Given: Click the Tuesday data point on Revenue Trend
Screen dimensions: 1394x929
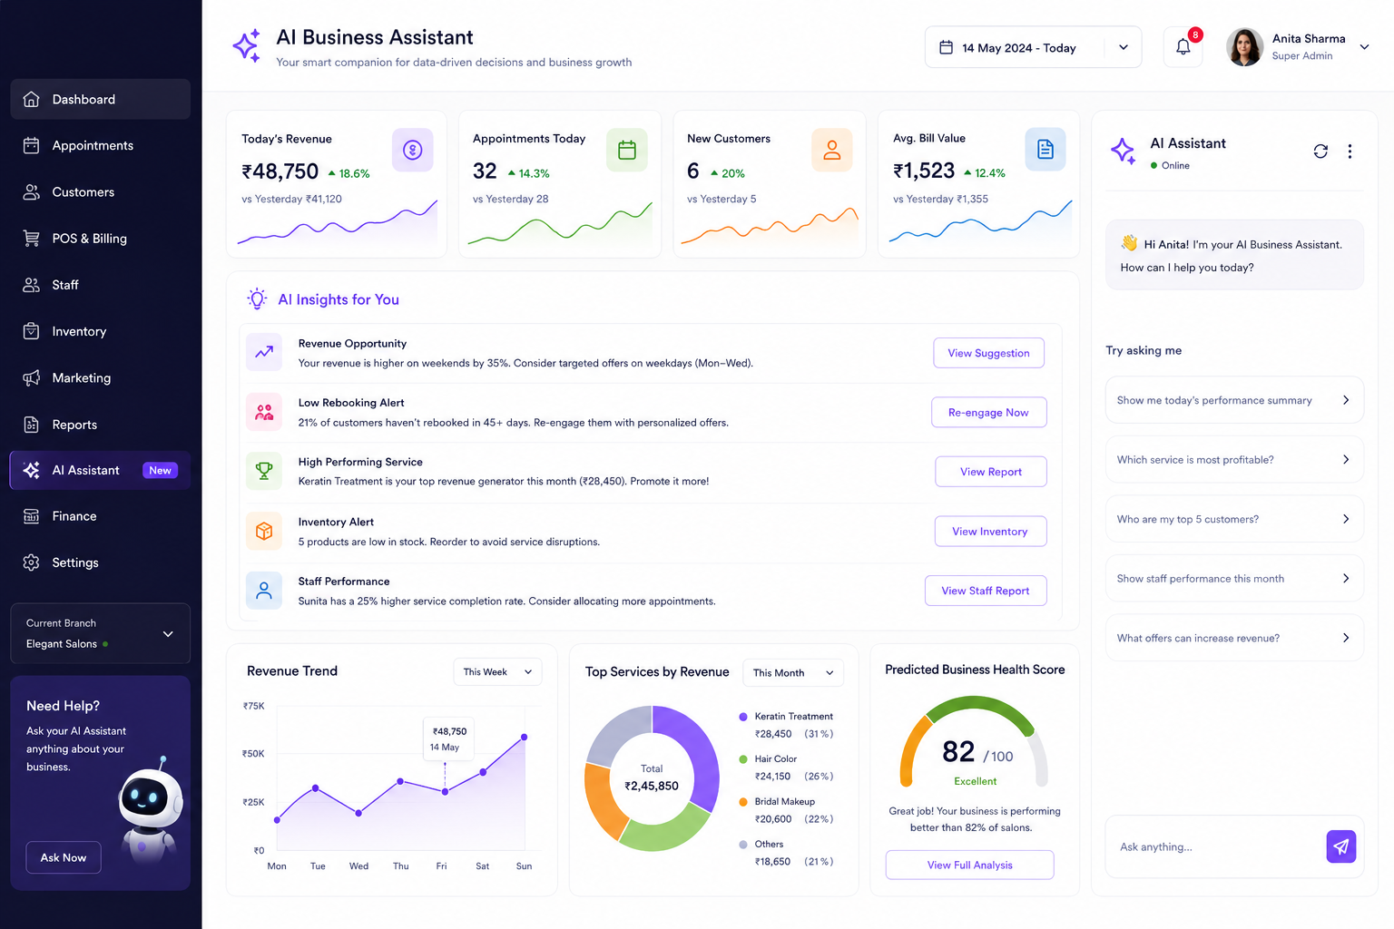Looking at the screenshot, I should coord(316,787).
